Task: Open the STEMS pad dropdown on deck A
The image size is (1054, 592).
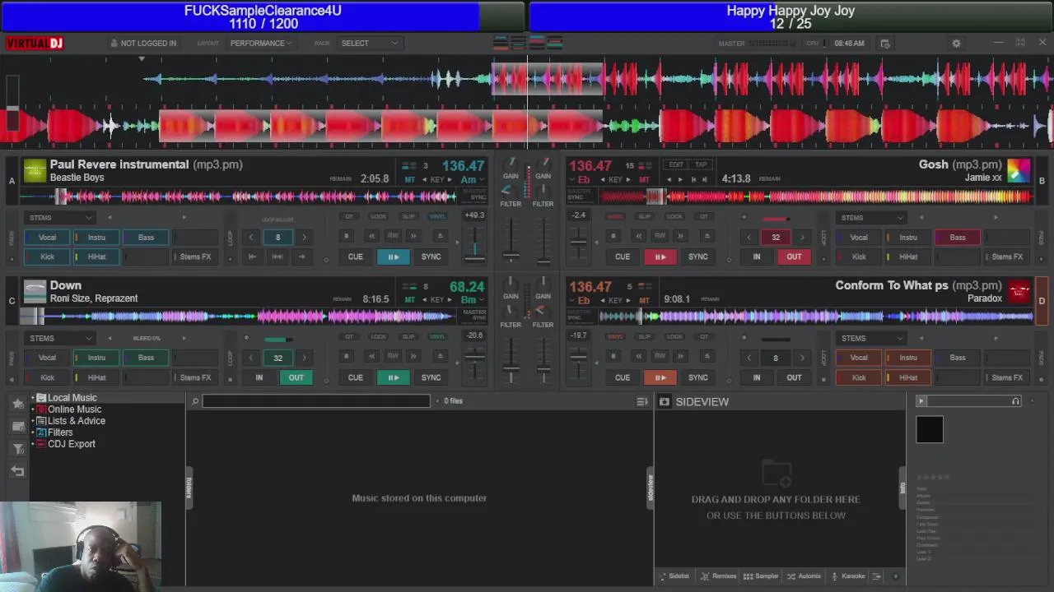Action: (x=61, y=217)
